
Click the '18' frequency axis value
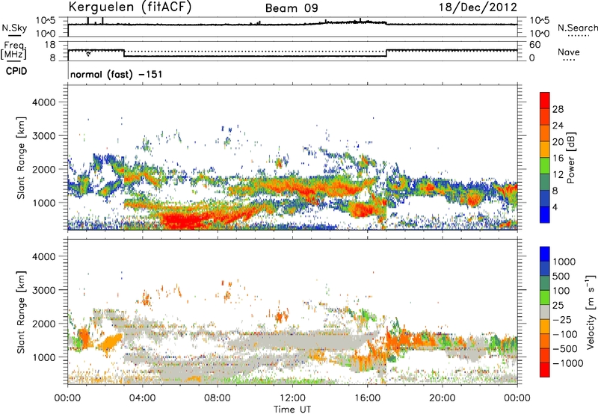tap(50, 45)
